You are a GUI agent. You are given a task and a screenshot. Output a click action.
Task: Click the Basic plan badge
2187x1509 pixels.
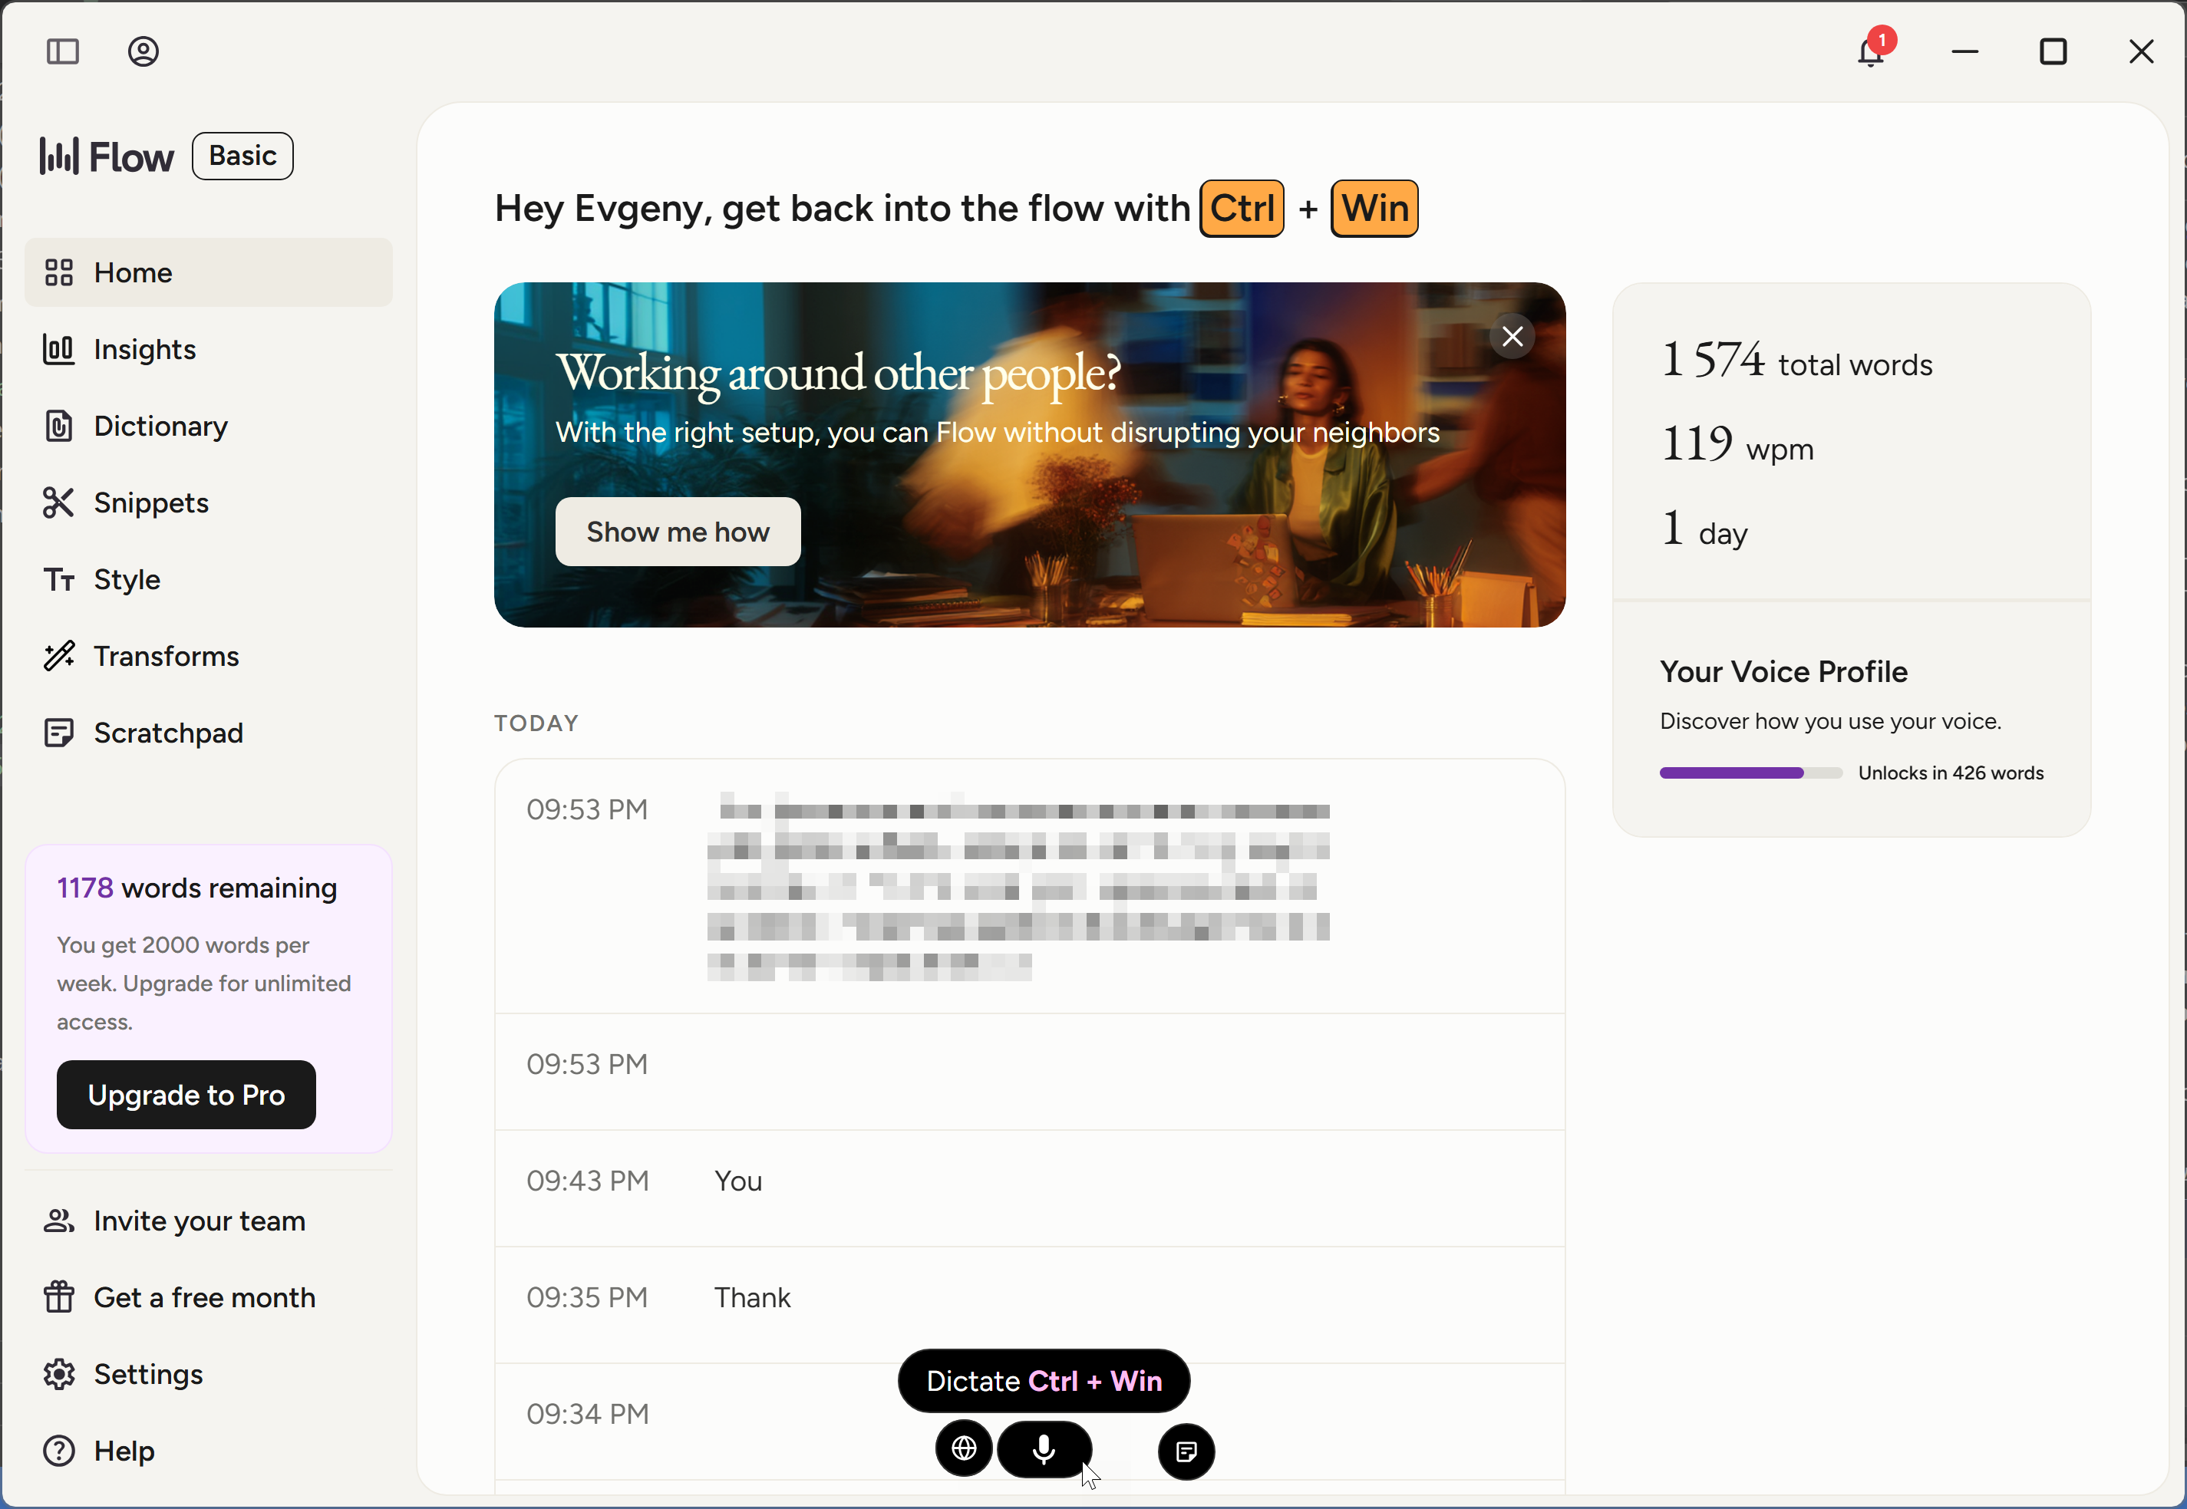243,156
